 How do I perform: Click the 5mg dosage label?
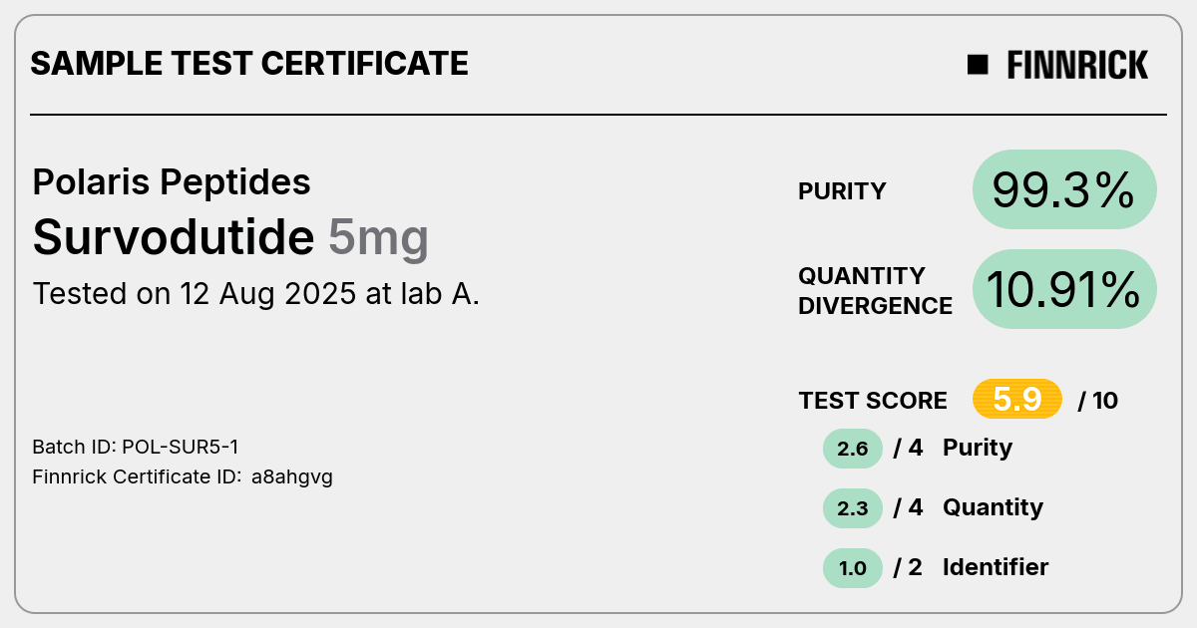point(378,238)
